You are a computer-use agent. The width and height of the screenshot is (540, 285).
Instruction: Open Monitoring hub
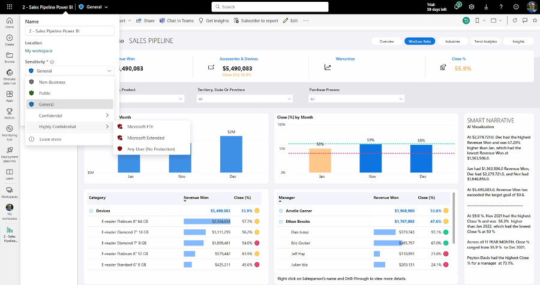(x=10, y=133)
